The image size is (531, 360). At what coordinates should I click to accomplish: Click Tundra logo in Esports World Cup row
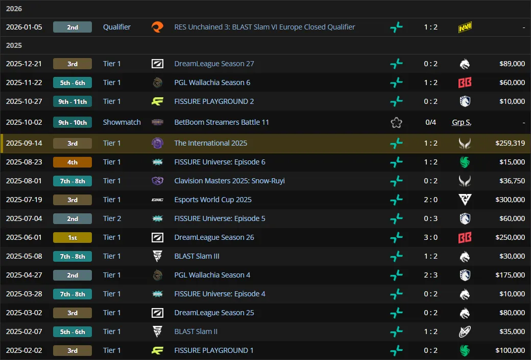pyautogui.click(x=465, y=200)
